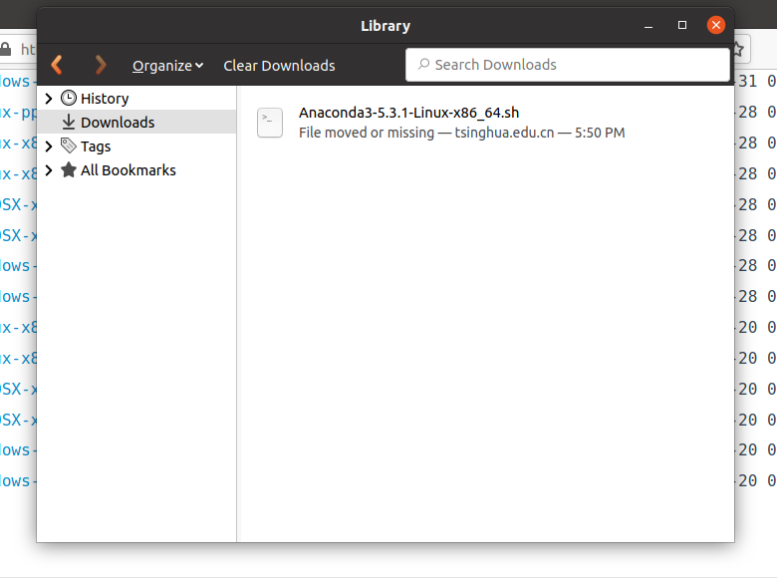
Task: Click the search magnifier icon
Action: click(x=423, y=65)
